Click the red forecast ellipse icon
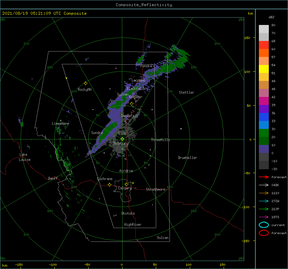 (264, 233)
